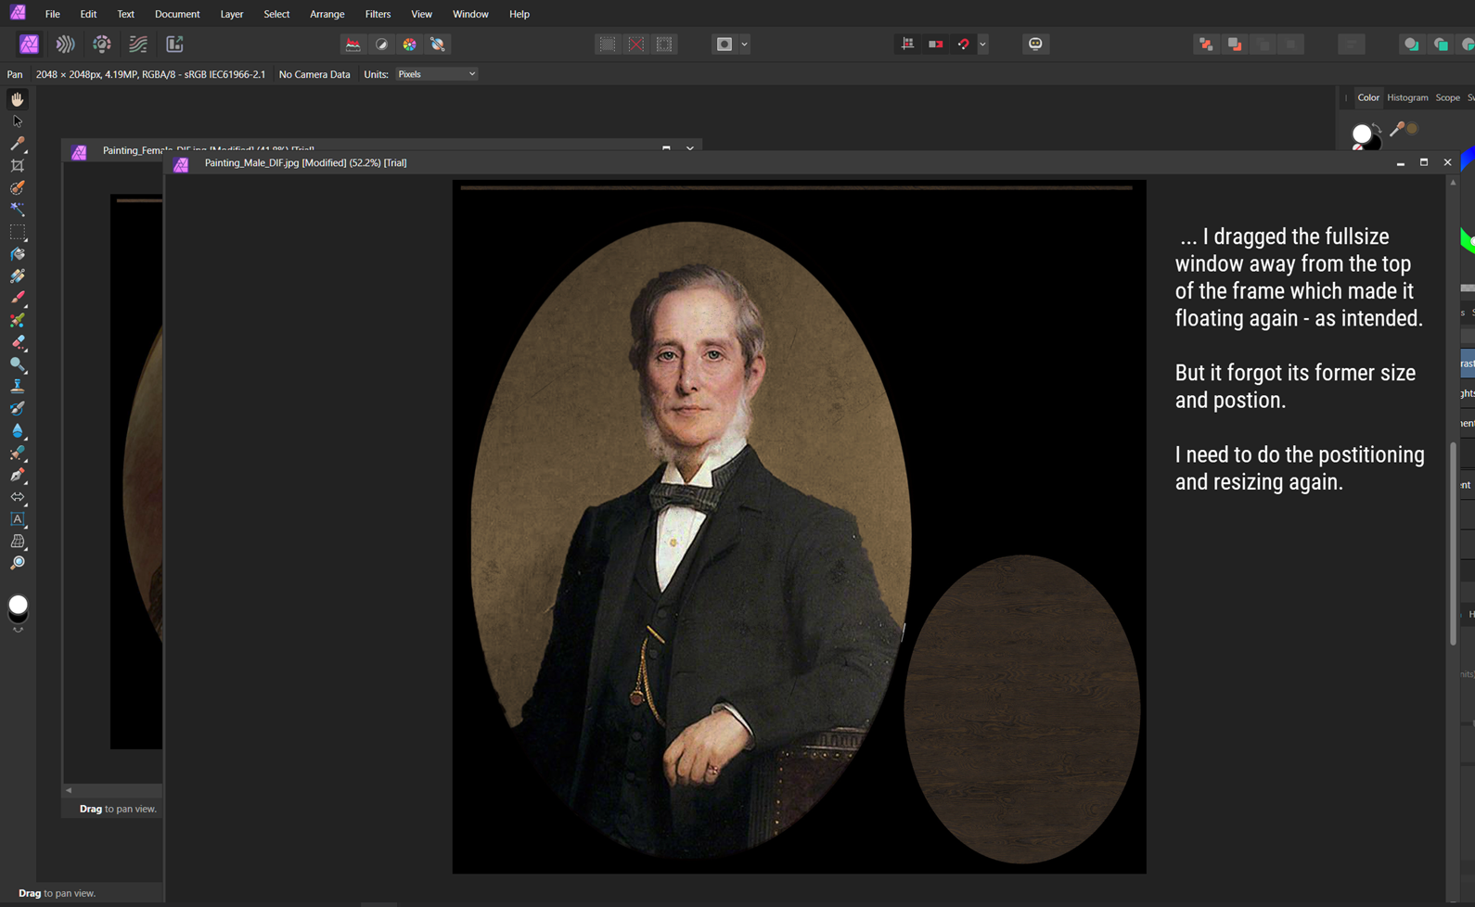This screenshot has height=907, width=1475.
Task: Click the white primary color swatch in Color panel
Action: tap(1362, 134)
